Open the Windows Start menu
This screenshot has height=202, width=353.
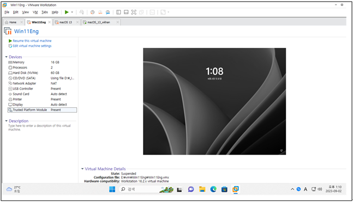point(112,189)
